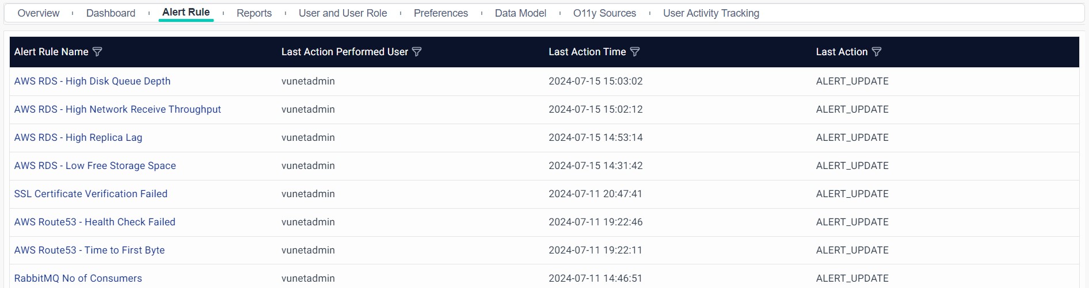Screen dimensions: 1089x288
Task: Open the Last Action column filter
Action: click(x=877, y=52)
